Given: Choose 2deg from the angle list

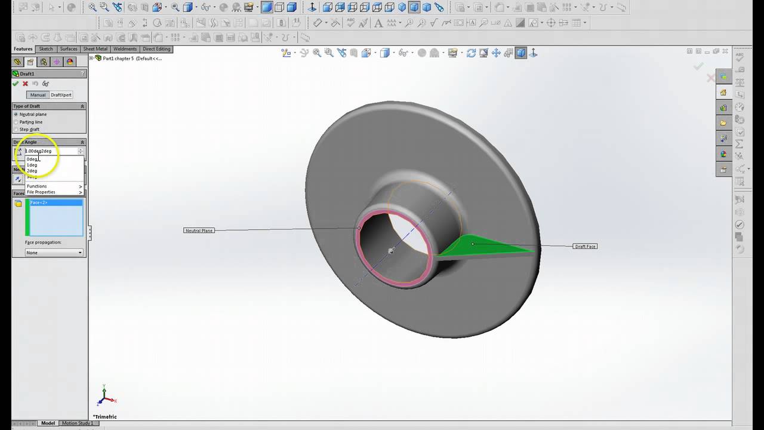Looking at the screenshot, I should (32, 171).
